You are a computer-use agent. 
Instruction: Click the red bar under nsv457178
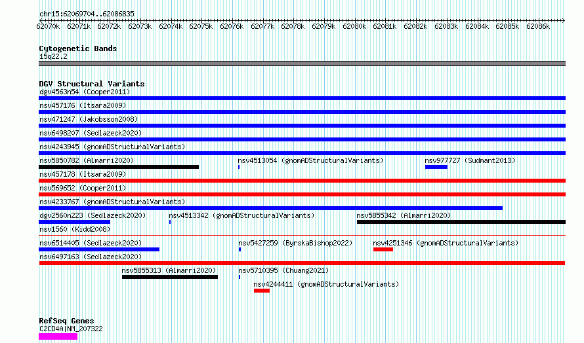click(x=302, y=181)
